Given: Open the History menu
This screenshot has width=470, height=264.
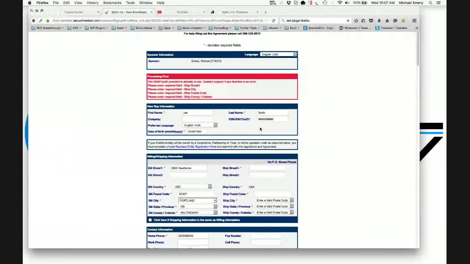Looking at the screenshot, I should (x=93, y=3).
